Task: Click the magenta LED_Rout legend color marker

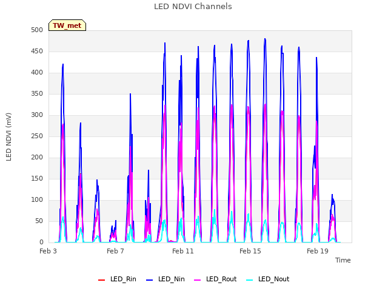Action: [x=198, y=280]
